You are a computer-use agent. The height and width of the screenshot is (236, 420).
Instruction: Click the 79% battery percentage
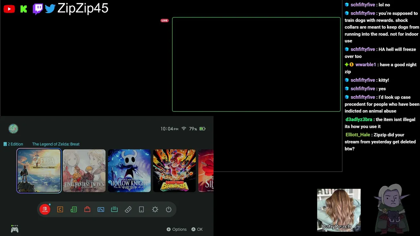(x=193, y=129)
